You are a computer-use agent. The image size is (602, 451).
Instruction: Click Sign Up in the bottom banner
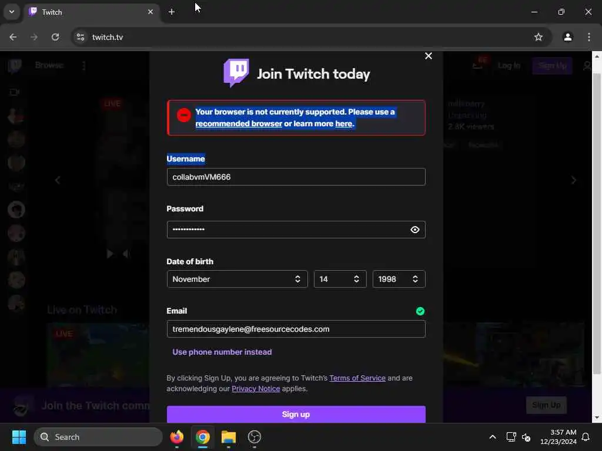tap(546, 405)
